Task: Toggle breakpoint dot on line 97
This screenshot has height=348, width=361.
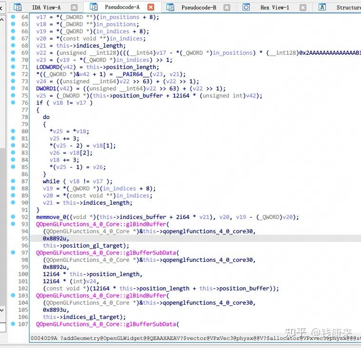Action: (x=13, y=252)
